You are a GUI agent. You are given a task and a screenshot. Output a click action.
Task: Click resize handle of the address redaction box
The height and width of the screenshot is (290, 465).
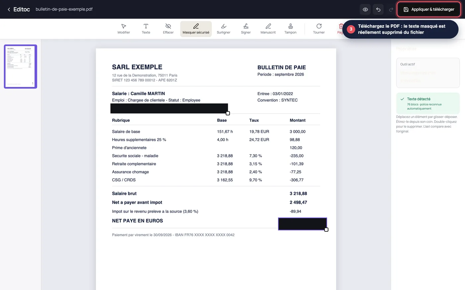click(228, 113)
